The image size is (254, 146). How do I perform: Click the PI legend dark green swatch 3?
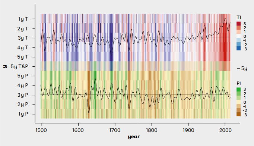point(239,89)
